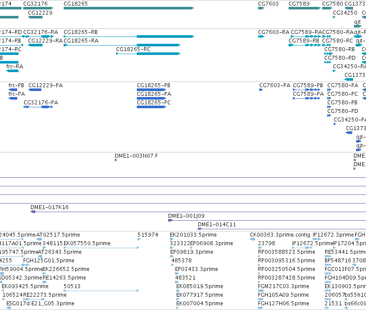Click EST RP003250504.5prime

[x=259, y=274]
